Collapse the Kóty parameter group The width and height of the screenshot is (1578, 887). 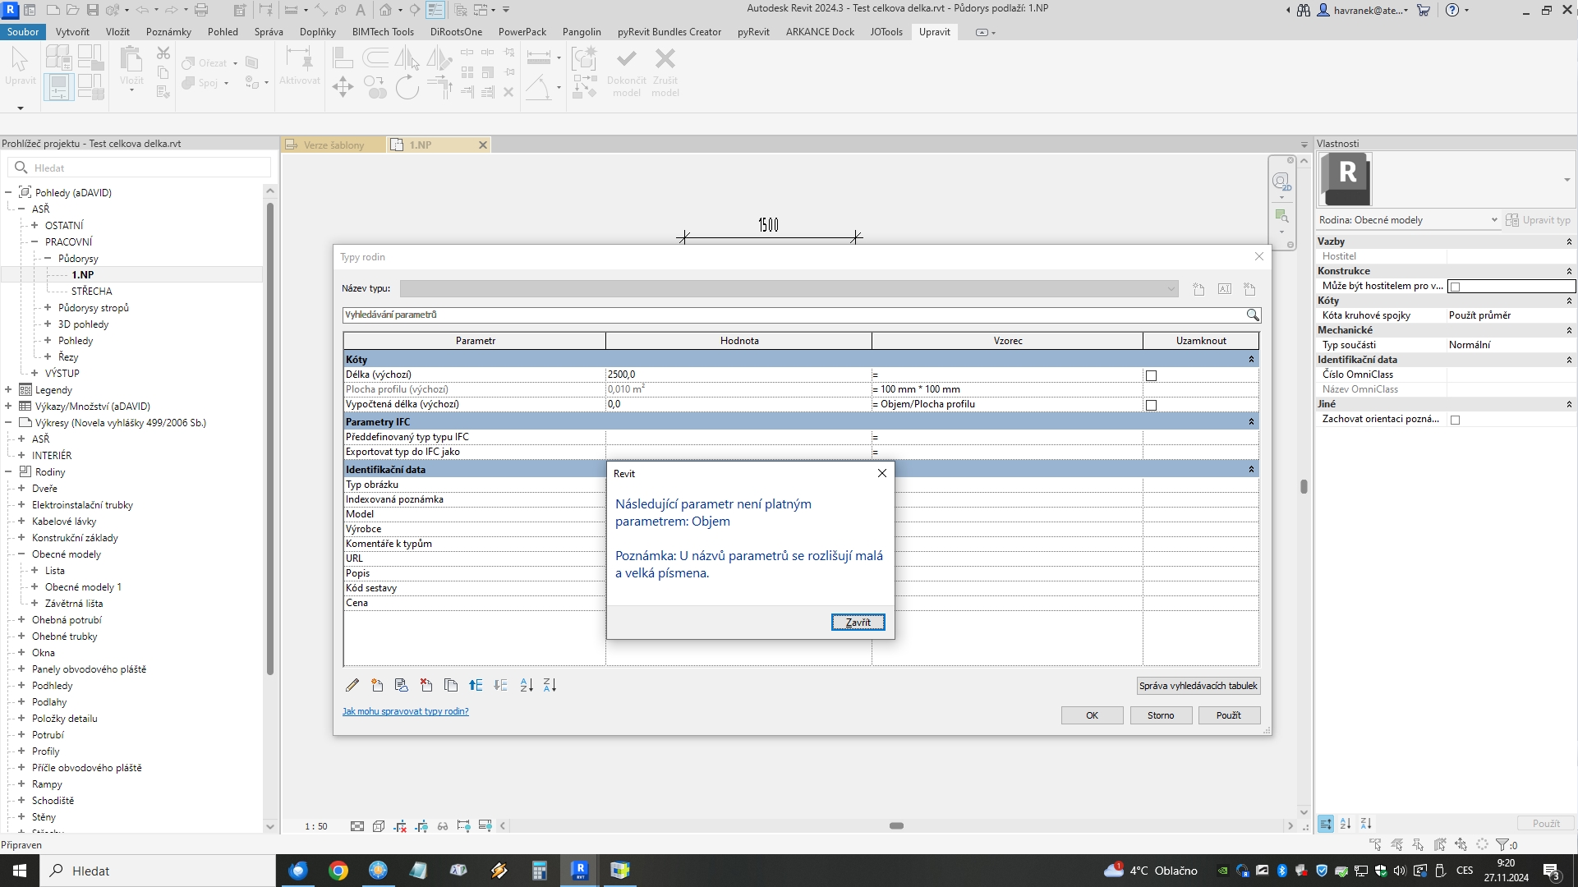[x=1251, y=360]
